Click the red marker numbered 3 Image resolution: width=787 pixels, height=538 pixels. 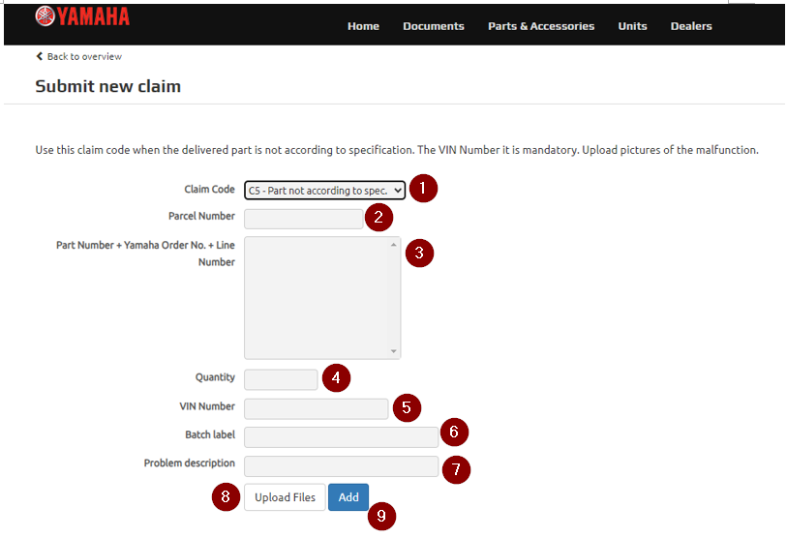pos(419,253)
